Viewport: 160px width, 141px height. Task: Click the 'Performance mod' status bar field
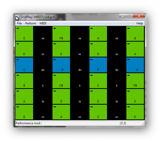tap(28, 123)
